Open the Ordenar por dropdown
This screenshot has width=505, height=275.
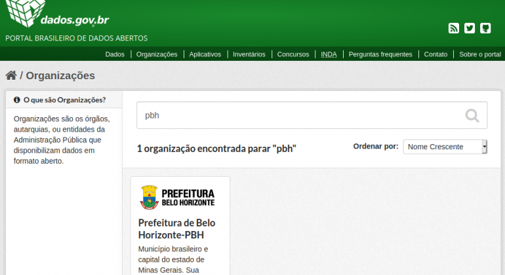(445, 147)
